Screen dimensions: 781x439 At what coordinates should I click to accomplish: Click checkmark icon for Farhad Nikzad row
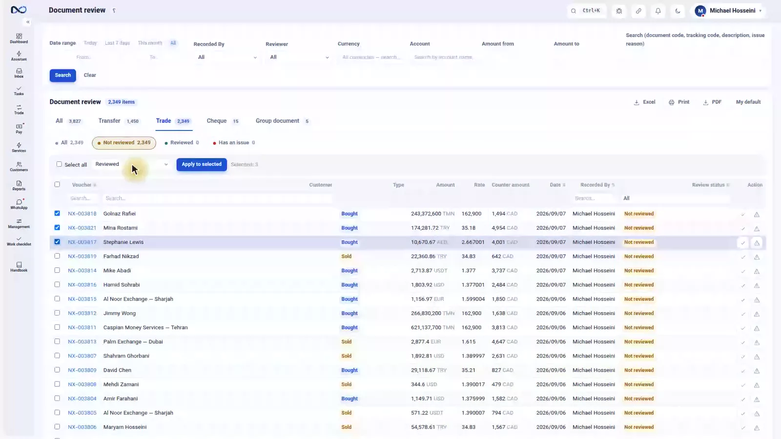(x=743, y=257)
